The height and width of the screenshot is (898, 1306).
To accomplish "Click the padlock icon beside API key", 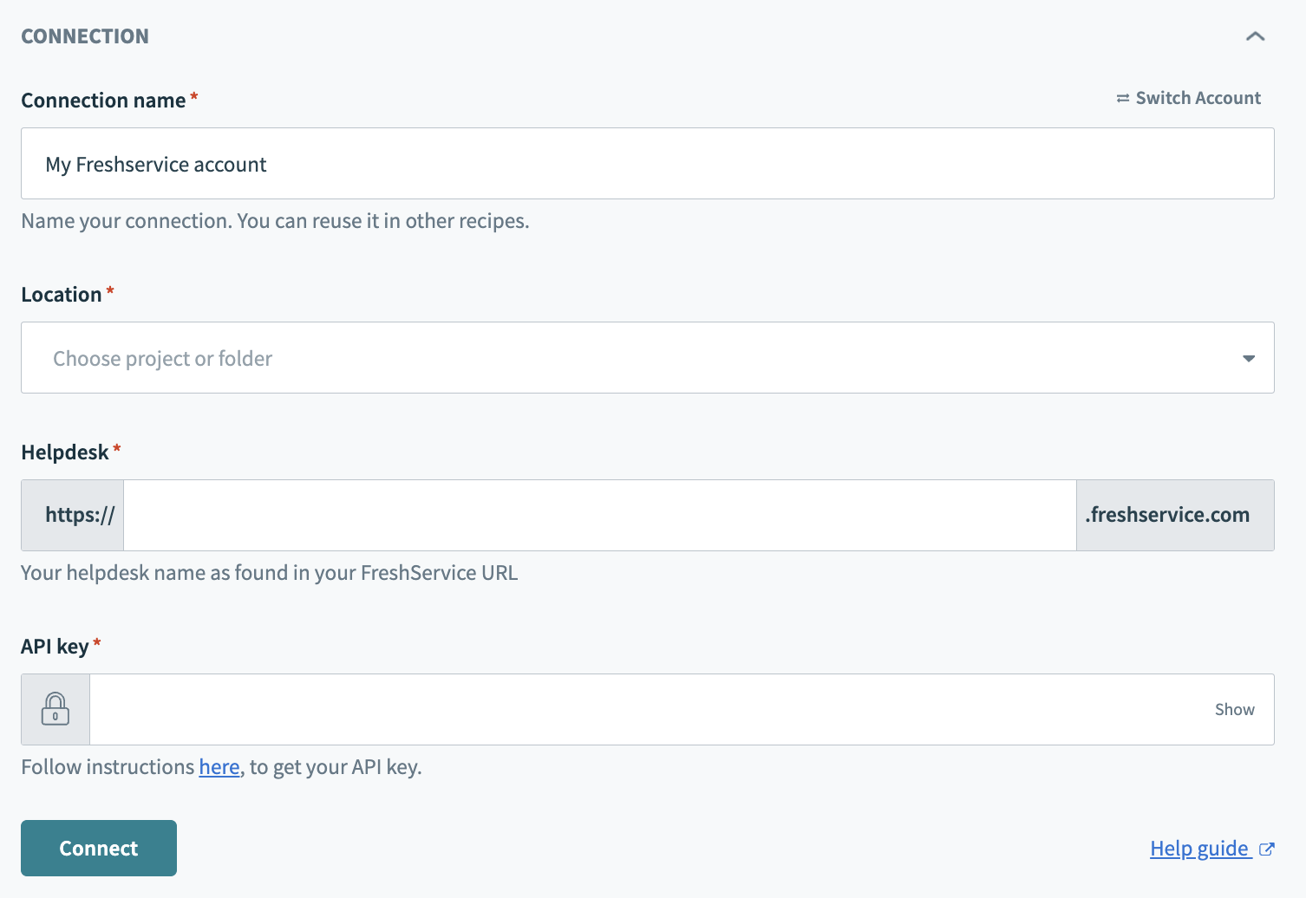I will click(56, 709).
